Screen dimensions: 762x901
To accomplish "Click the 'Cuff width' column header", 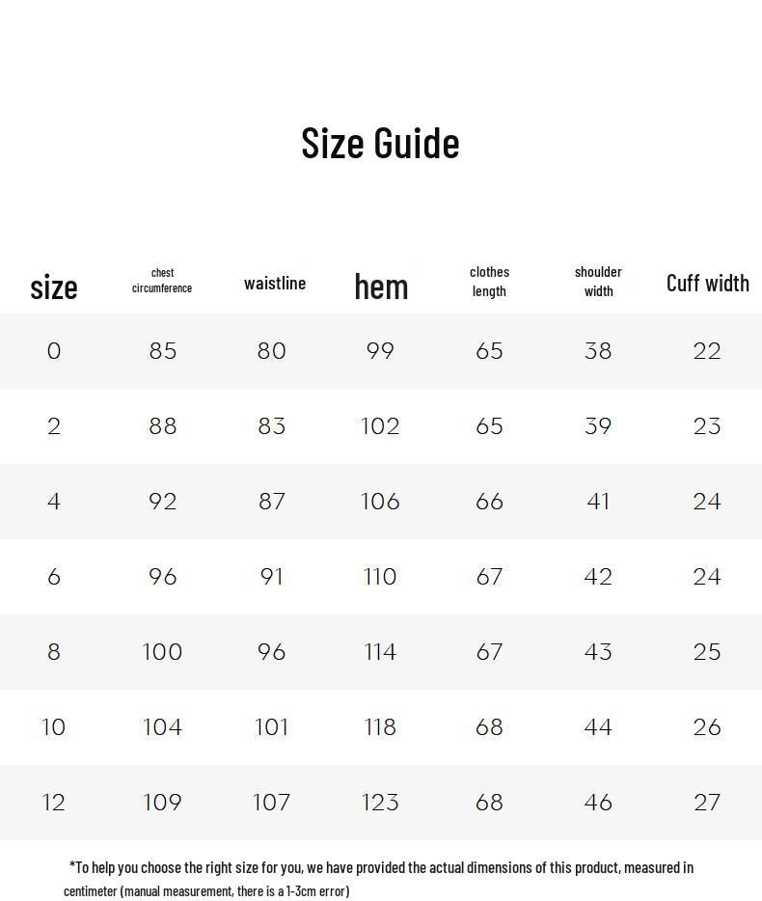I will [707, 283].
